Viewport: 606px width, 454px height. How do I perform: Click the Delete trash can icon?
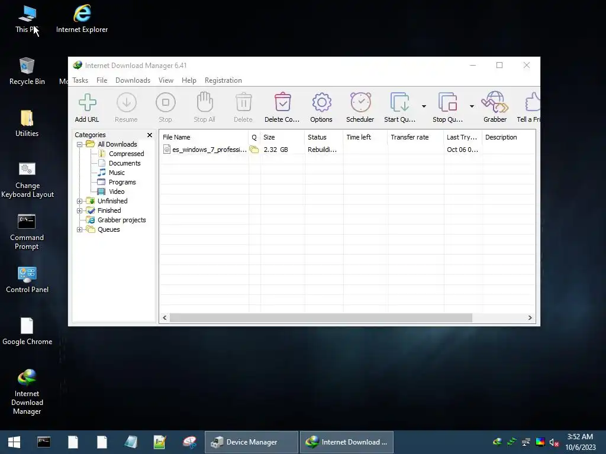point(243,103)
